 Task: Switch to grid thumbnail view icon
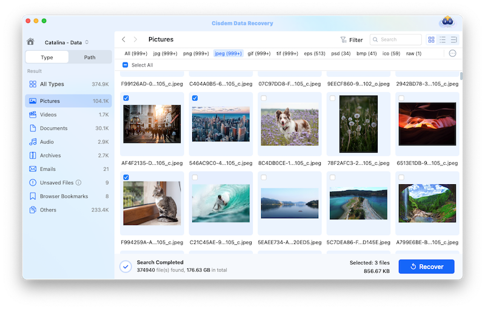[x=431, y=40]
